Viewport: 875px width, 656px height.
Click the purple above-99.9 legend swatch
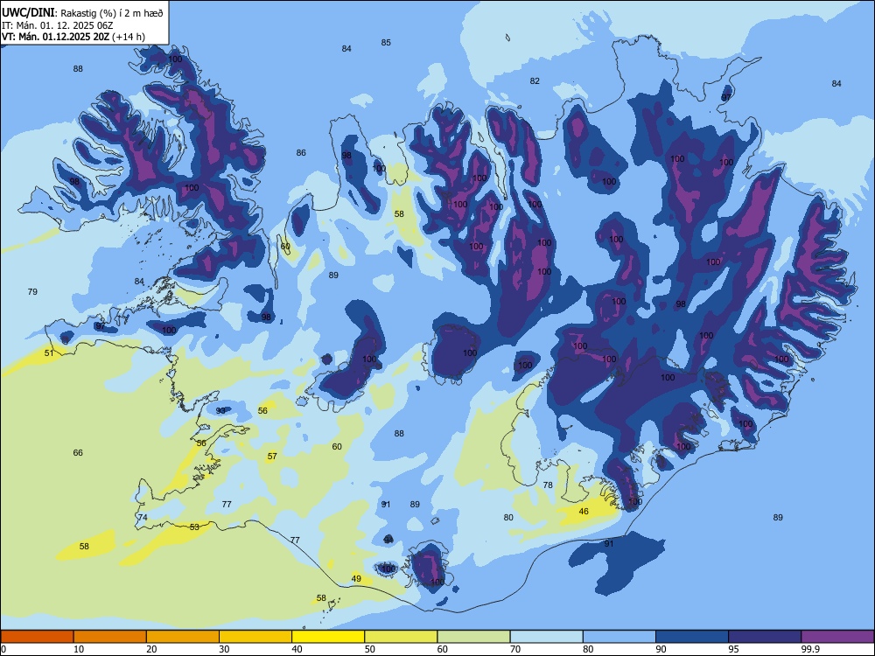(837, 637)
